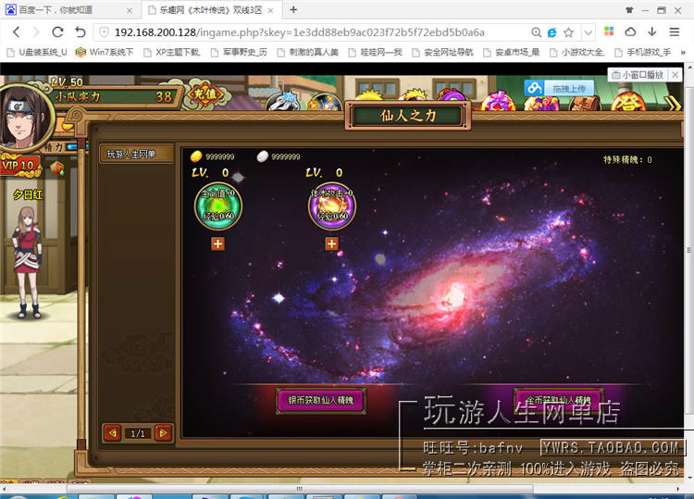The height and width of the screenshot is (499, 694).
Task: Click the silver coin currency icon
Action: pos(263,156)
